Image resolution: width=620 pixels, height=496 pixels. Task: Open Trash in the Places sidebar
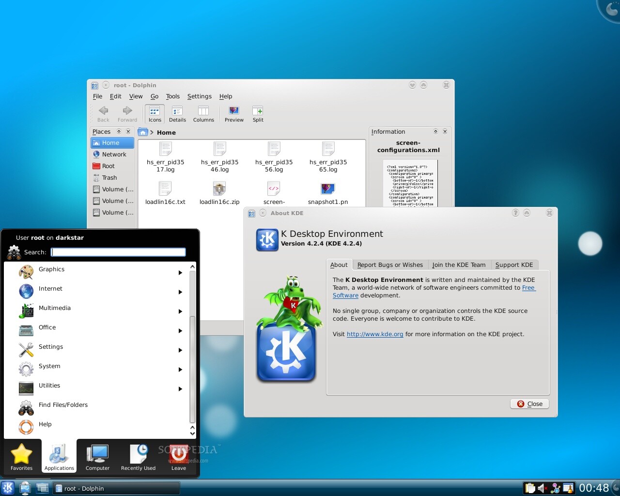(x=109, y=177)
